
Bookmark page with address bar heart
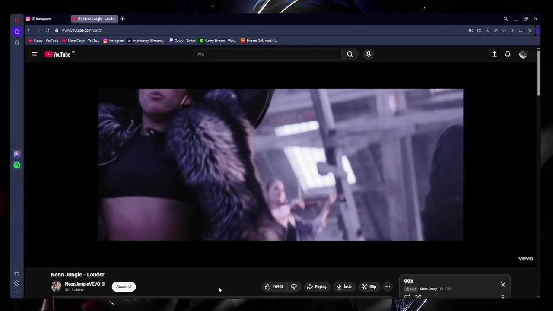coord(504,30)
